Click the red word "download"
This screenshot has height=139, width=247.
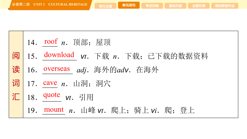(x=59, y=55)
